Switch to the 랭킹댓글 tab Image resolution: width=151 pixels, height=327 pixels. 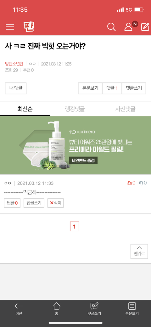pyautogui.click(x=75, y=109)
